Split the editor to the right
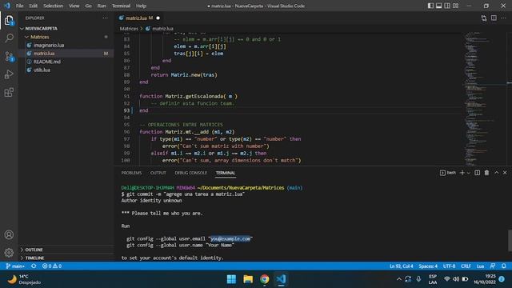512x288 pixels. click(x=494, y=18)
